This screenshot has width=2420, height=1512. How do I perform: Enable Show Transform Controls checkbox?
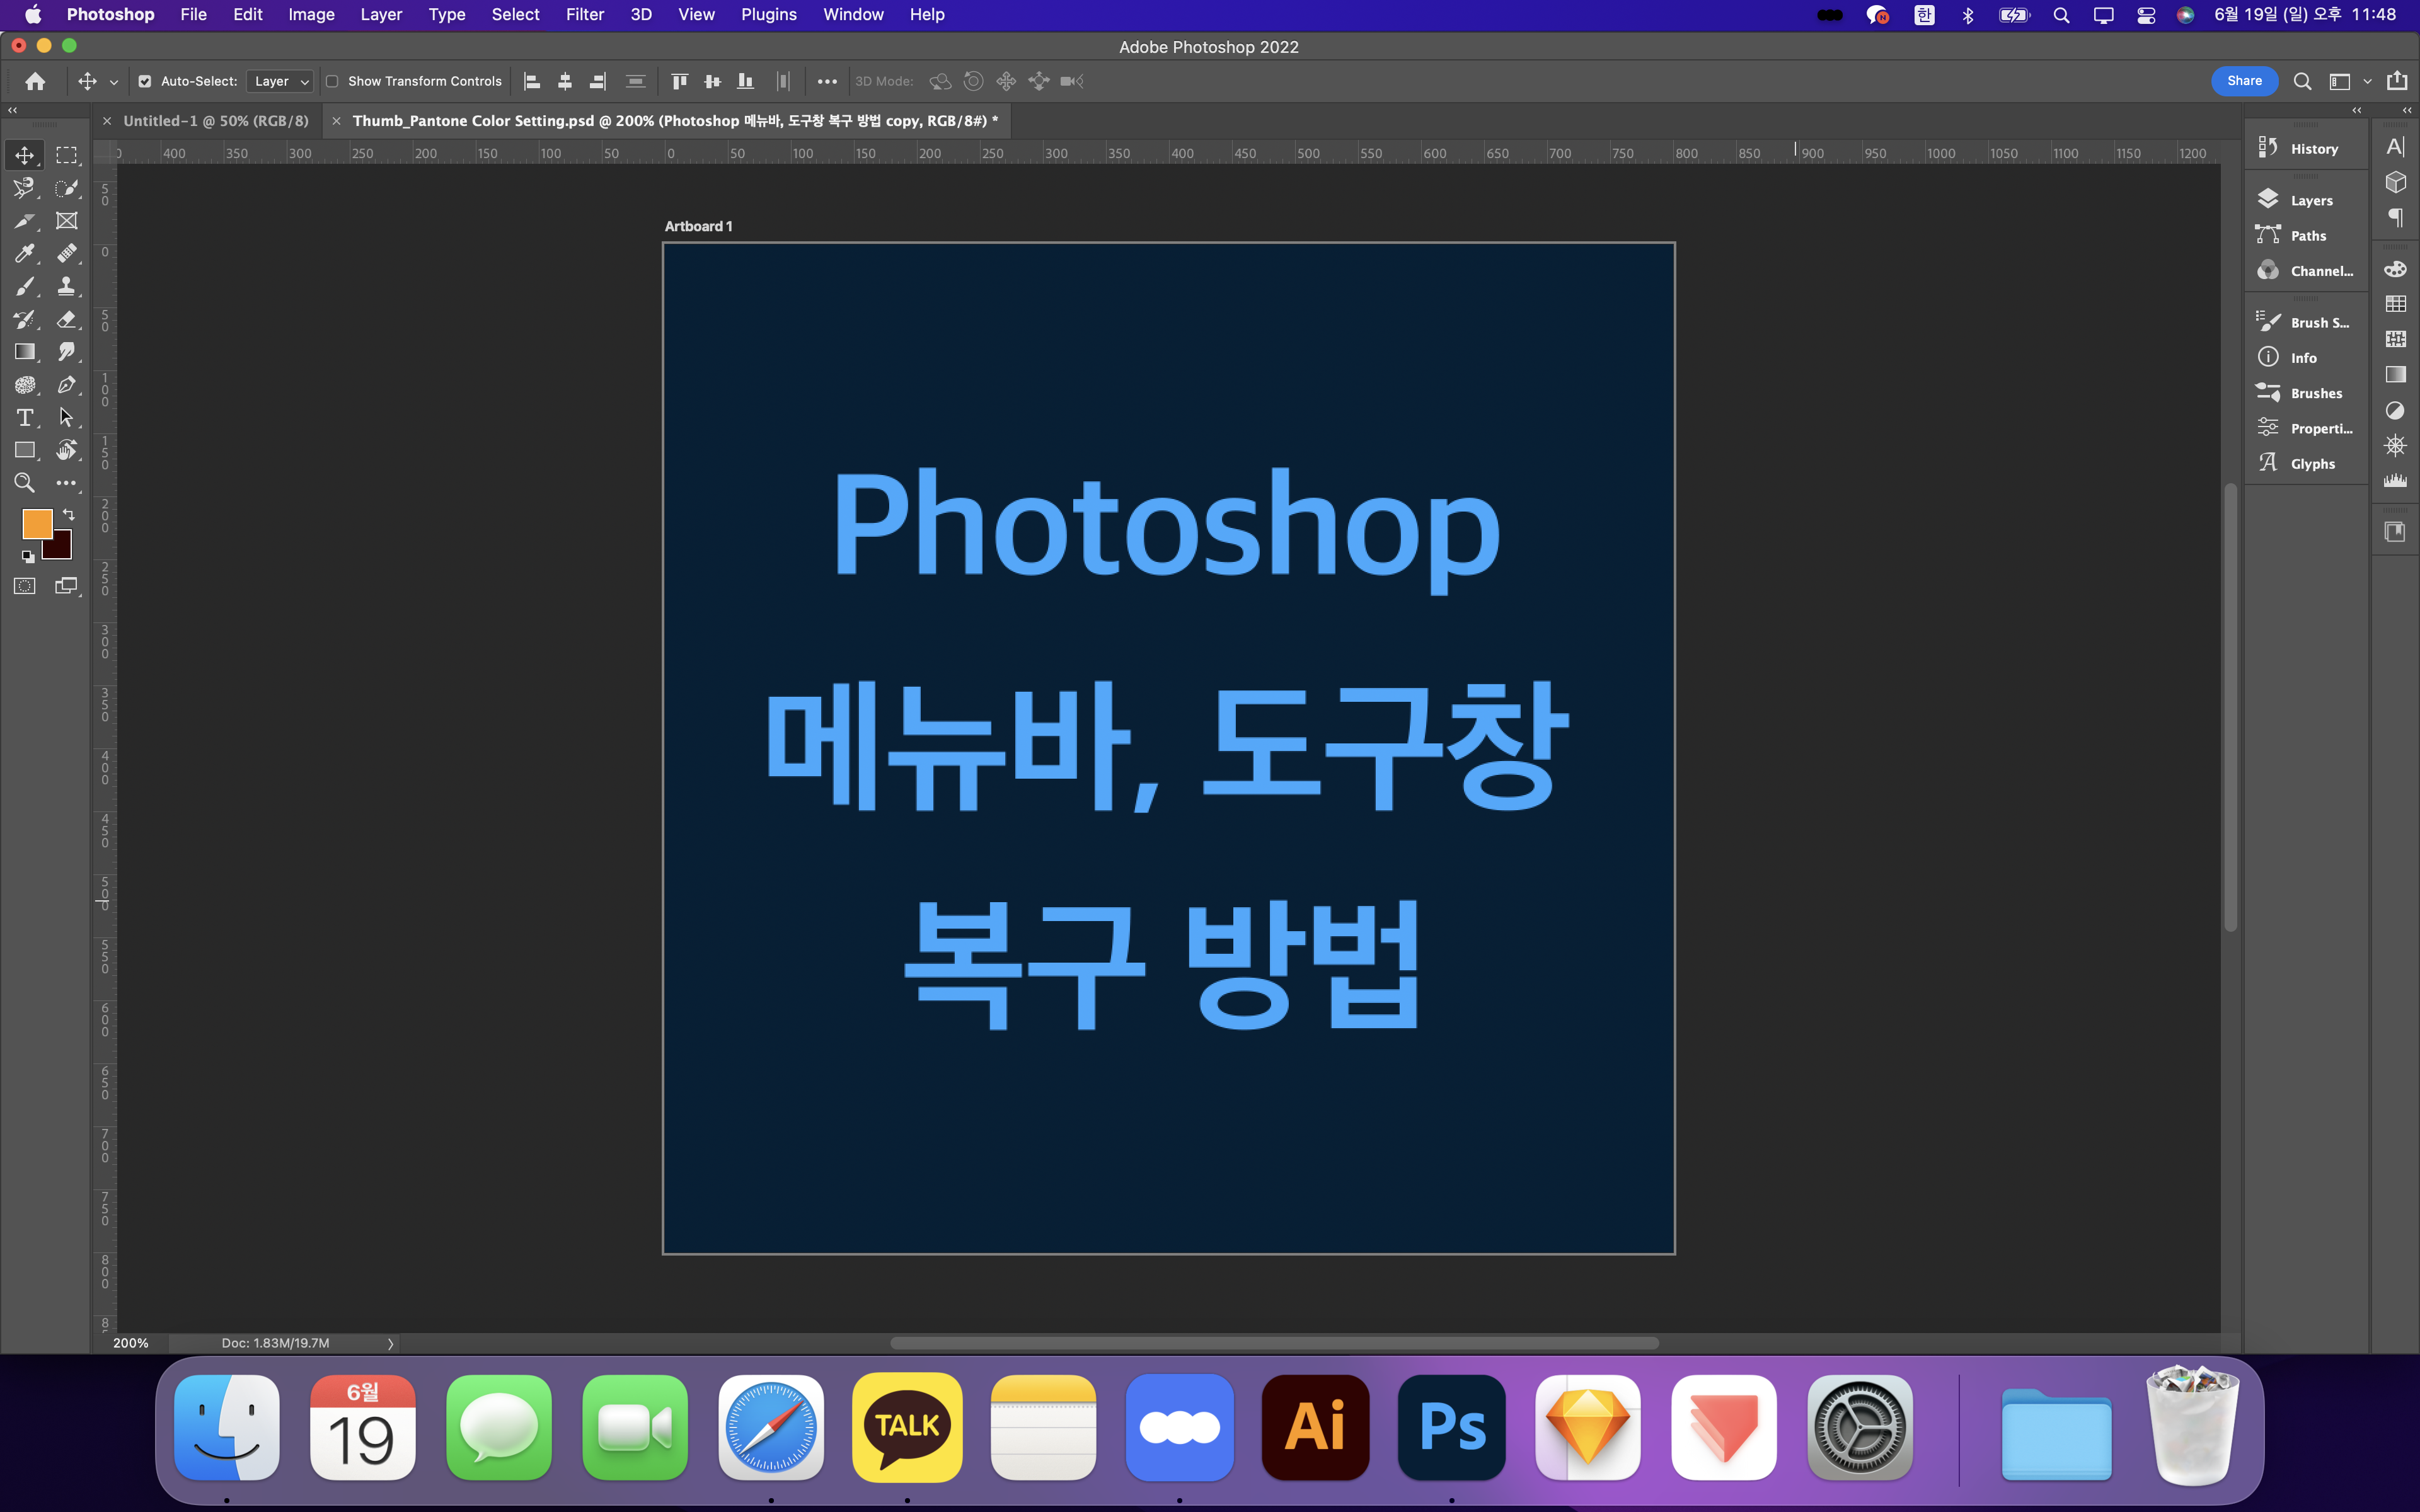tap(332, 81)
